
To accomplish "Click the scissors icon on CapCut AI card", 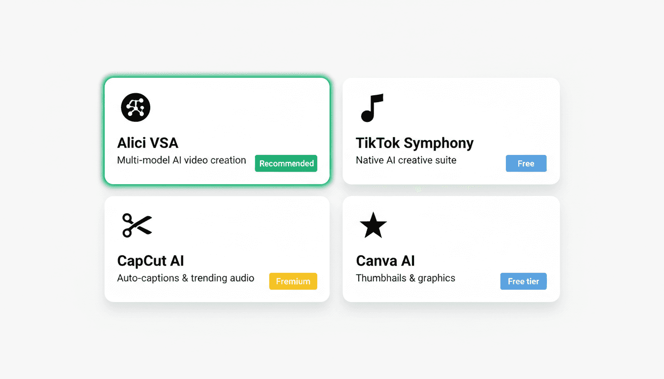I will point(136,225).
